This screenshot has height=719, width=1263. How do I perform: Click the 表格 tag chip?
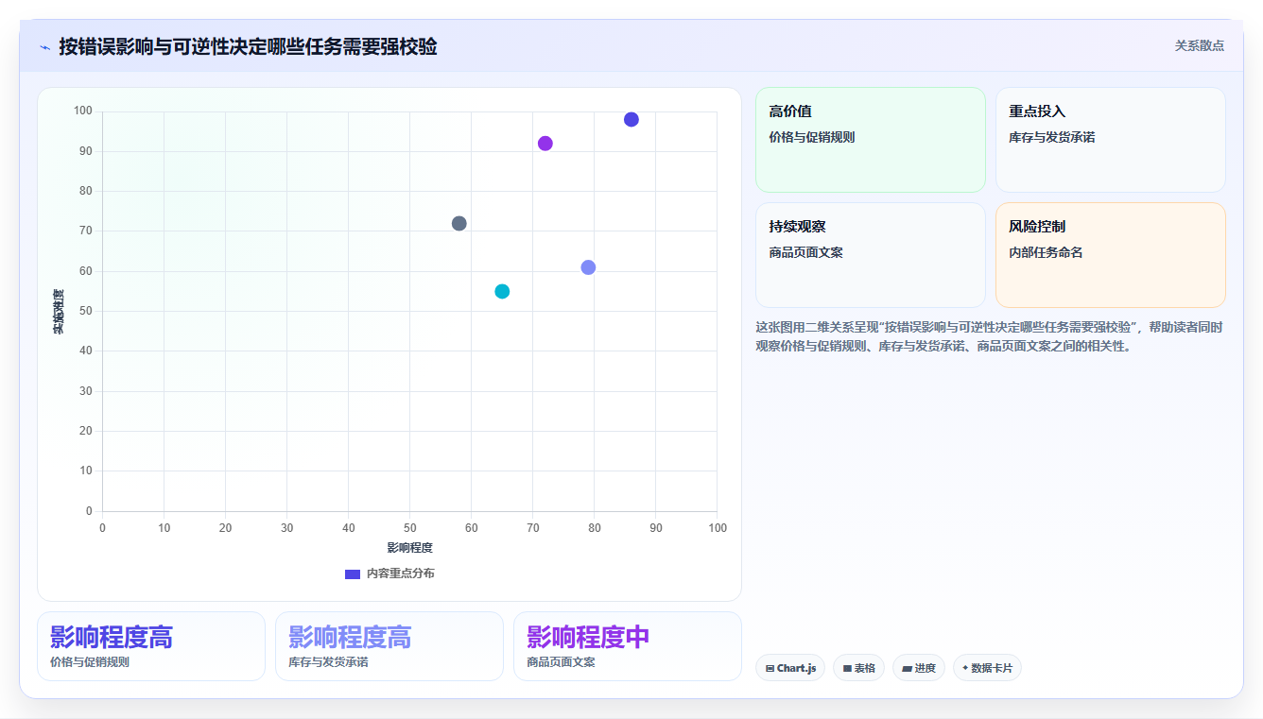pos(858,668)
